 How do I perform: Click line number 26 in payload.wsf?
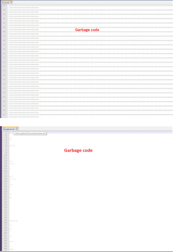click(5, 197)
